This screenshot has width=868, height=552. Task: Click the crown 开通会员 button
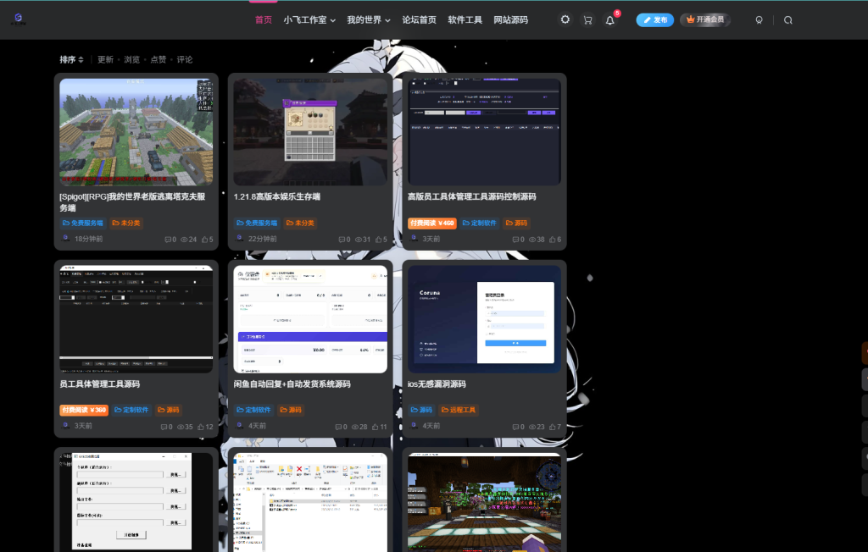[x=705, y=19]
